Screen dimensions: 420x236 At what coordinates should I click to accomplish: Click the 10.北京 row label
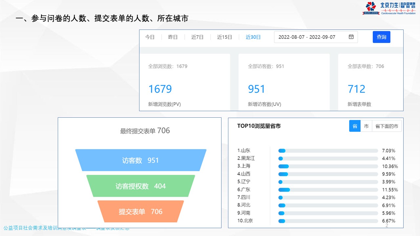pos(245,221)
